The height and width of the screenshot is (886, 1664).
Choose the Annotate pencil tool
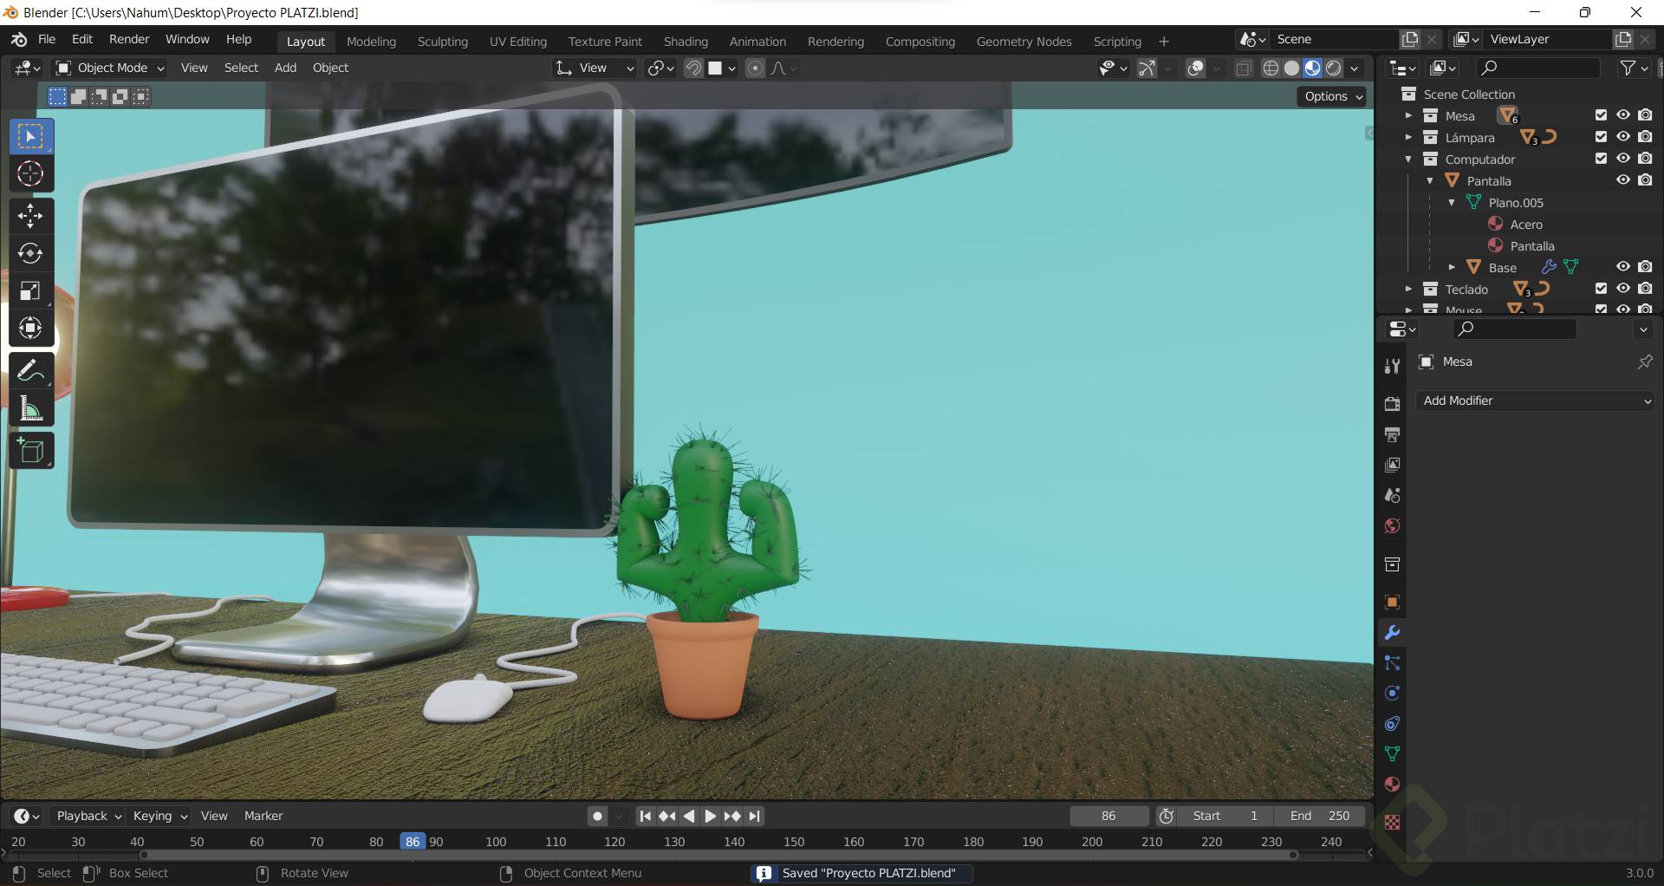[30, 371]
